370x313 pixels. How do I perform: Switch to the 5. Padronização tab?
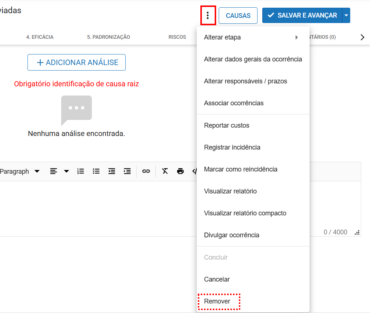(x=108, y=37)
